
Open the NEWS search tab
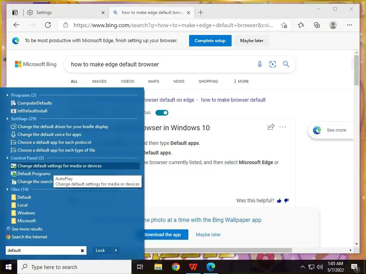point(179,81)
